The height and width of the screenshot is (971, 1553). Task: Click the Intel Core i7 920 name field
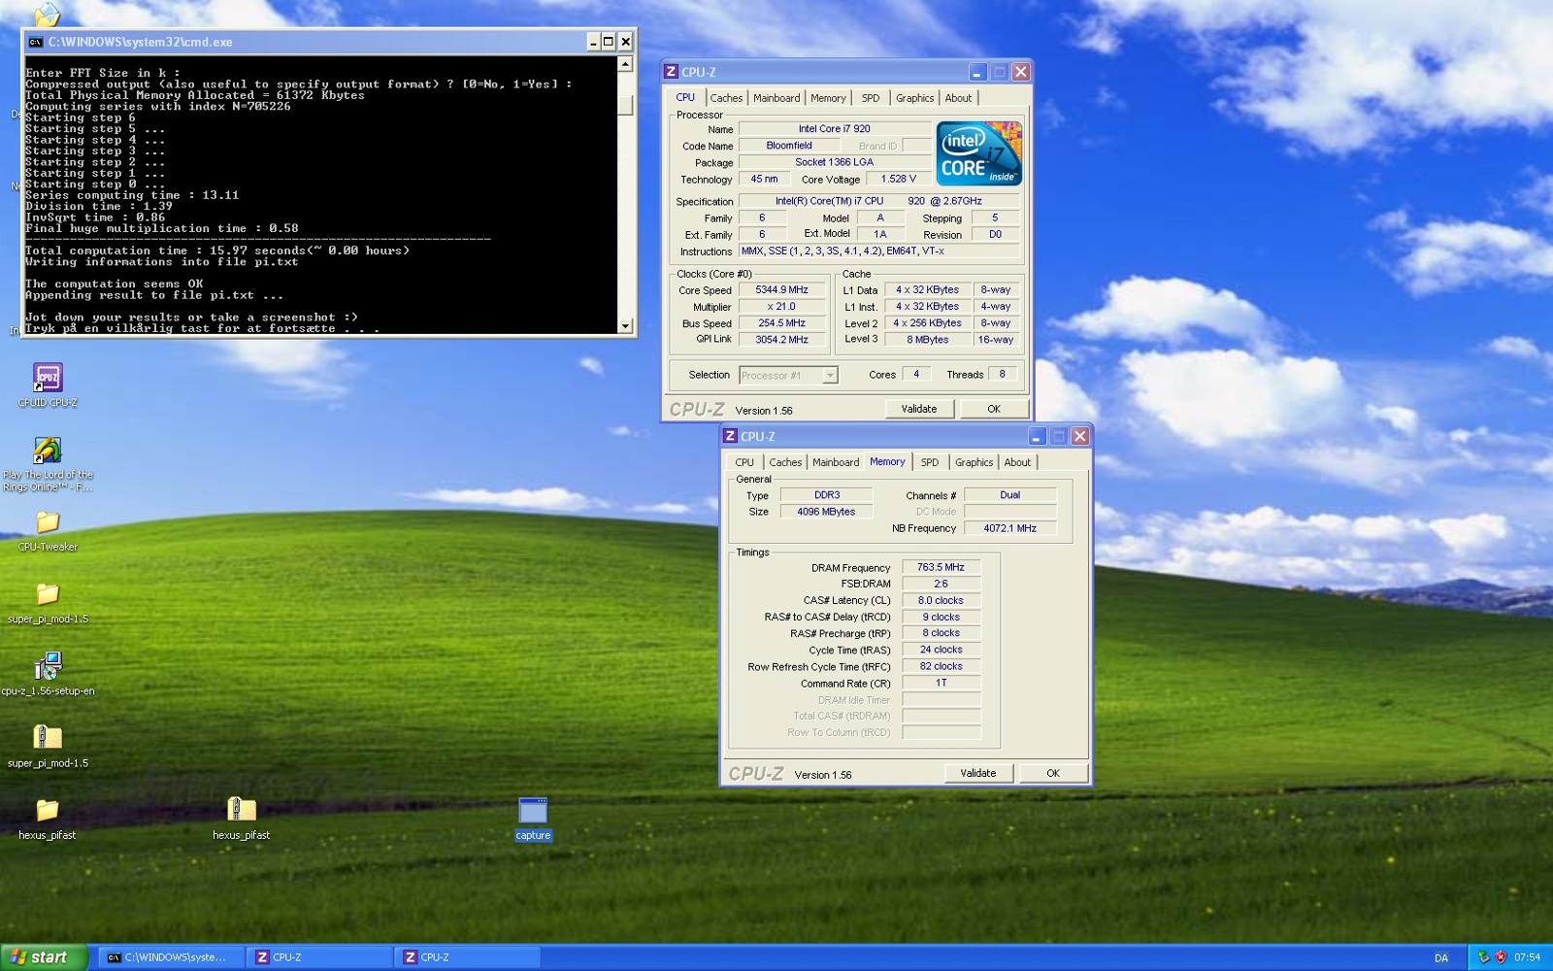[834, 128]
